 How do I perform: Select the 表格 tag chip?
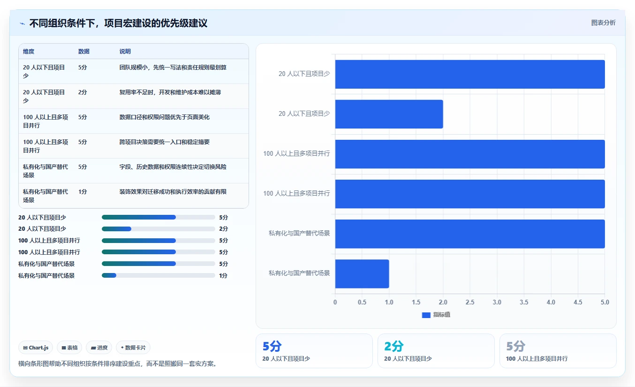[x=69, y=348]
